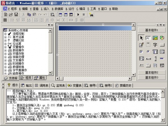The height and width of the screenshot is (126, 168).
Task: Select the vertical scrollbar component icon
Action: pos(155,59)
